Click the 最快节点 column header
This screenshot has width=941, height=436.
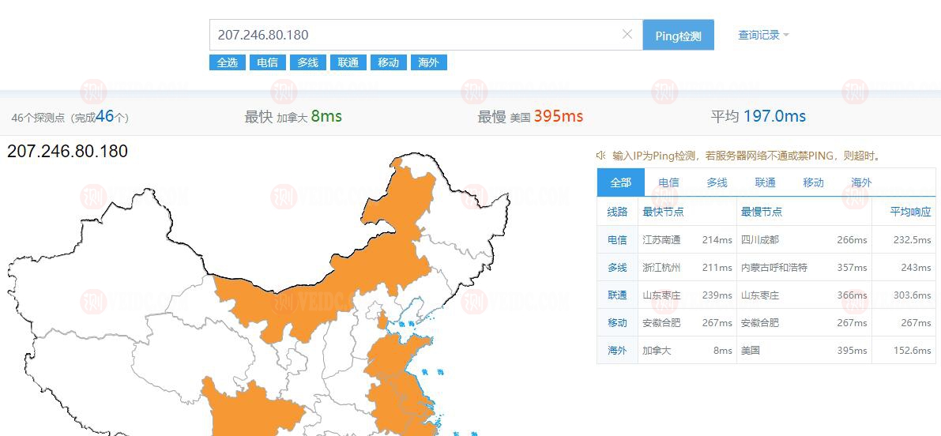point(663,212)
